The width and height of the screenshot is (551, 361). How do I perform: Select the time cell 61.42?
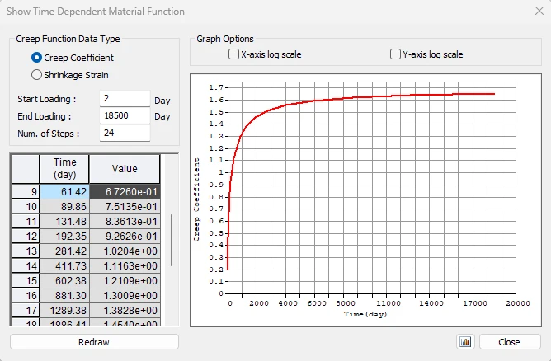[x=64, y=191]
